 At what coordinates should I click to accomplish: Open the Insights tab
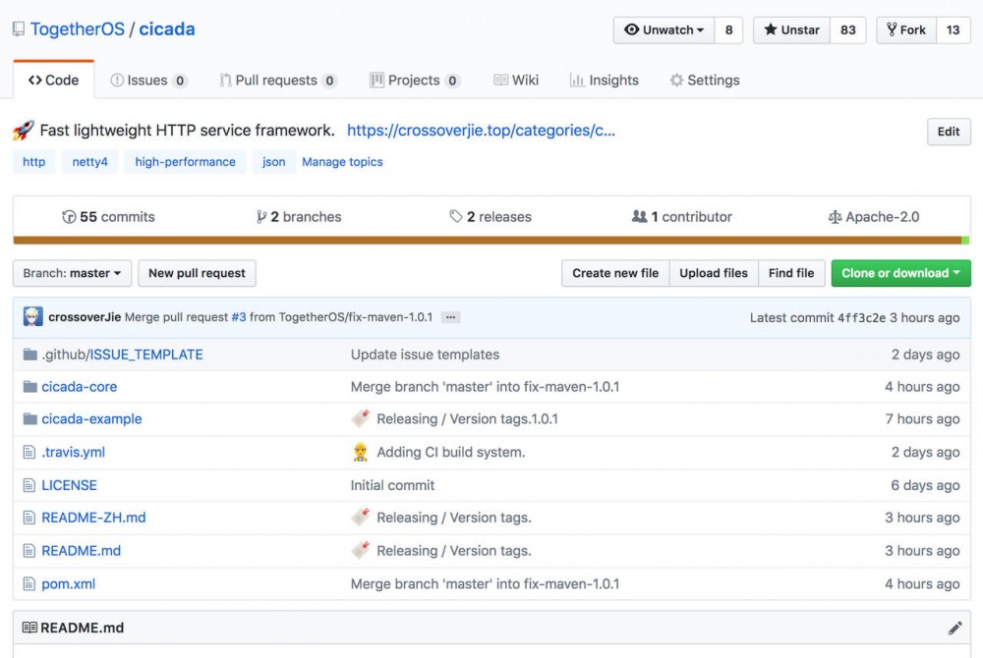(604, 81)
